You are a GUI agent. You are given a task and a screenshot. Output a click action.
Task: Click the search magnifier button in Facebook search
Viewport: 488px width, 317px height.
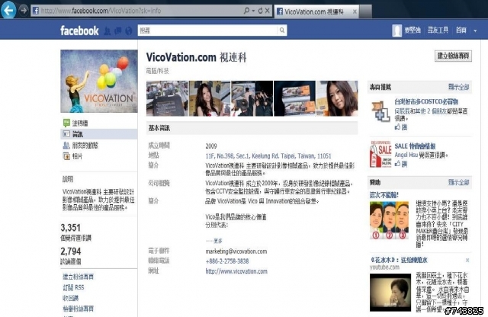282,30
